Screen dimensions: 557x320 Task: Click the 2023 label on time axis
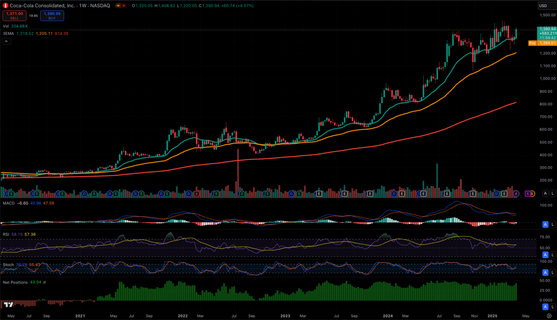[x=285, y=316]
